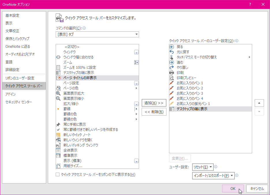Choose the ページ タイトルの非表示 icon
Screen dimensions: 270x195
tap(58, 78)
